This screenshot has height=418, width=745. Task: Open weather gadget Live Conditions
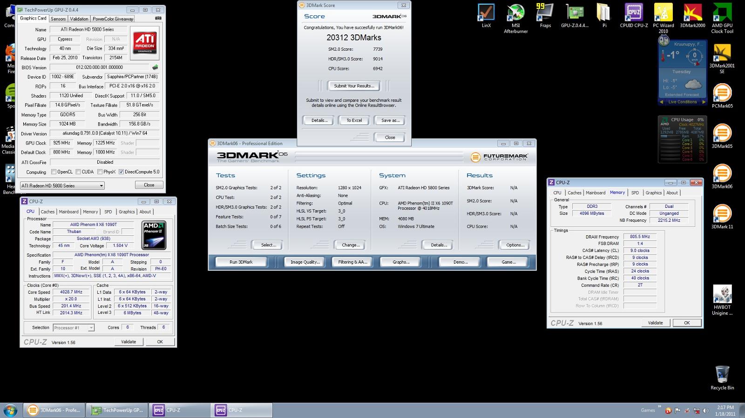pyautogui.click(x=682, y=102)
